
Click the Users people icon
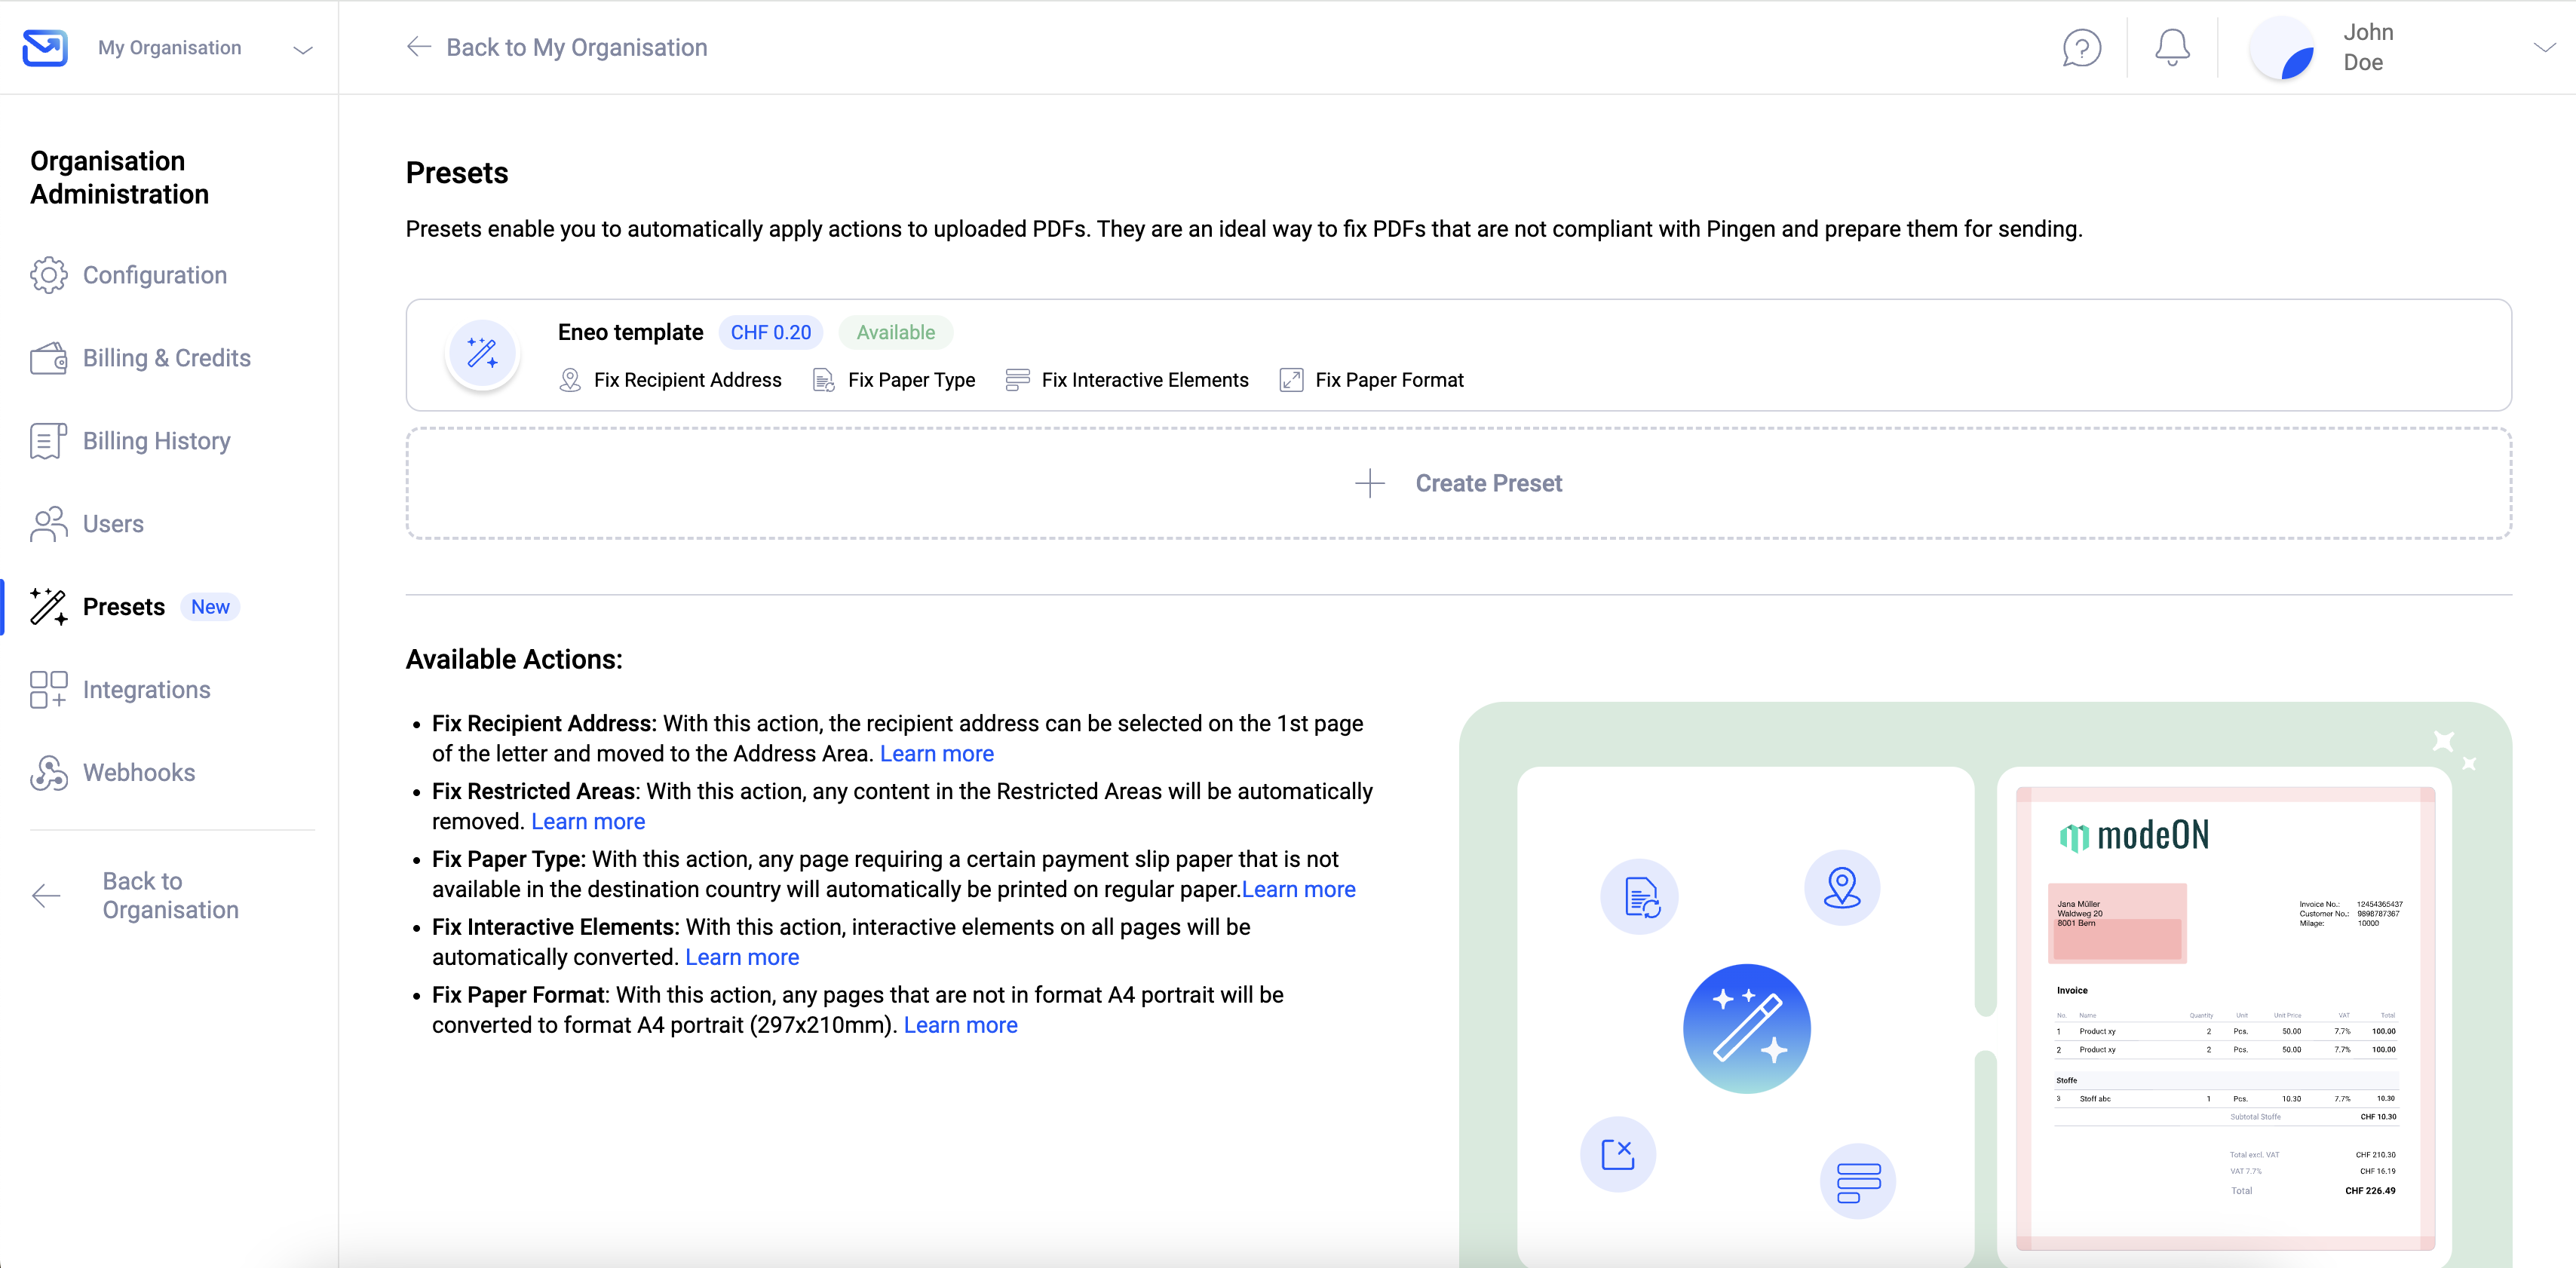[x=48, y=524]
